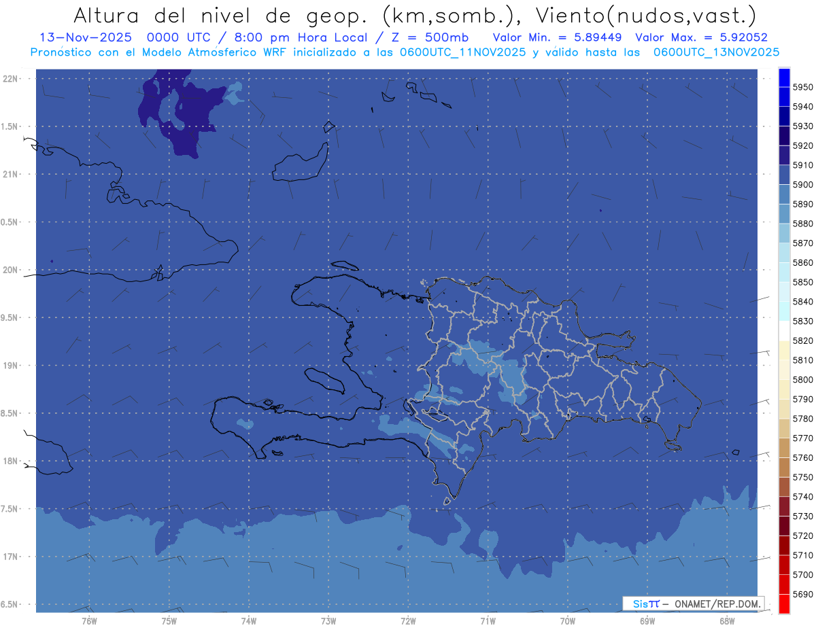Click the colorbar label 5900
This screenshot has height=630, width=816.
pos(803,184)
